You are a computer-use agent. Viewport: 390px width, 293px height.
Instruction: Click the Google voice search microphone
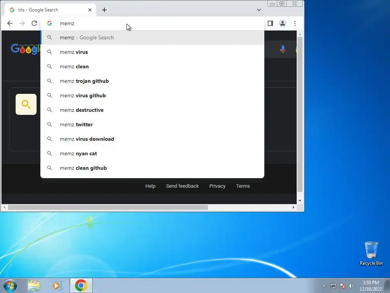click(x=283, y=49)
